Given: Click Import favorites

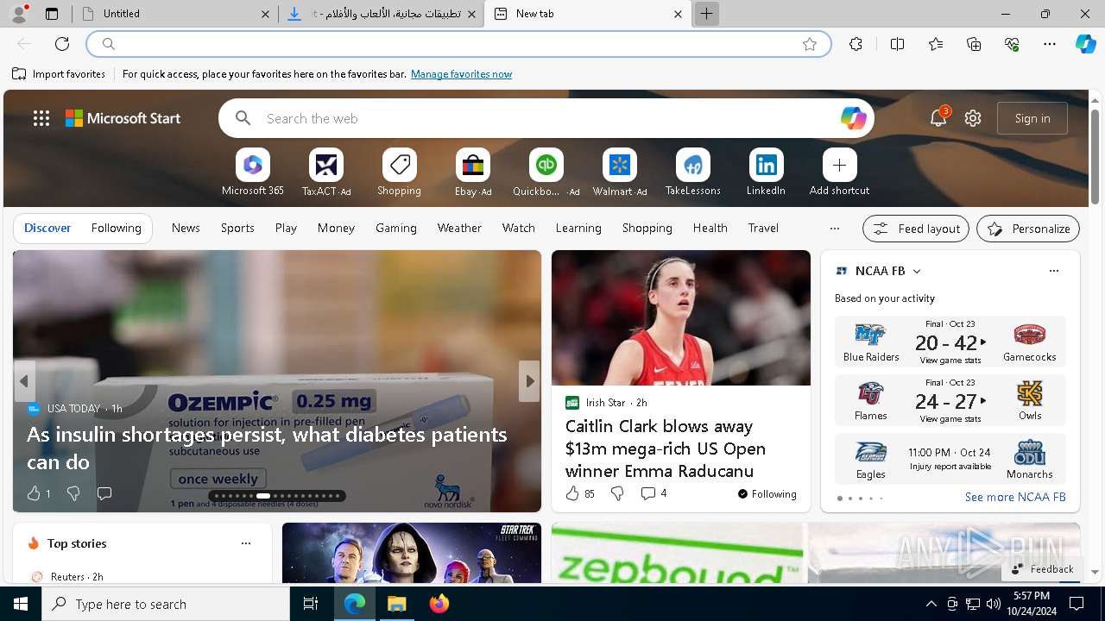Looking at the screenshot, I should click(59, 74).
